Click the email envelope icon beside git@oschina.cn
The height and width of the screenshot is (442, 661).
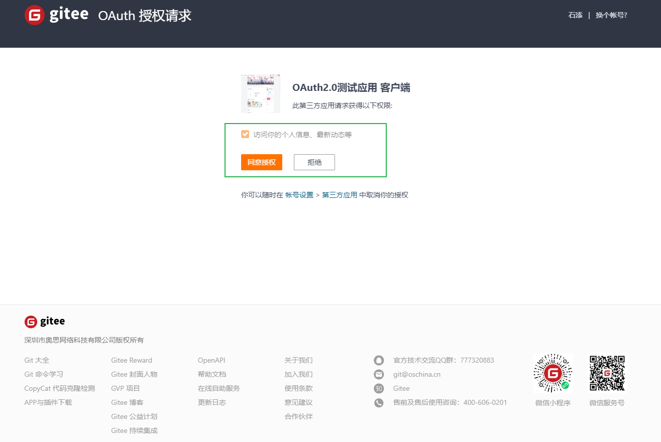378,374
